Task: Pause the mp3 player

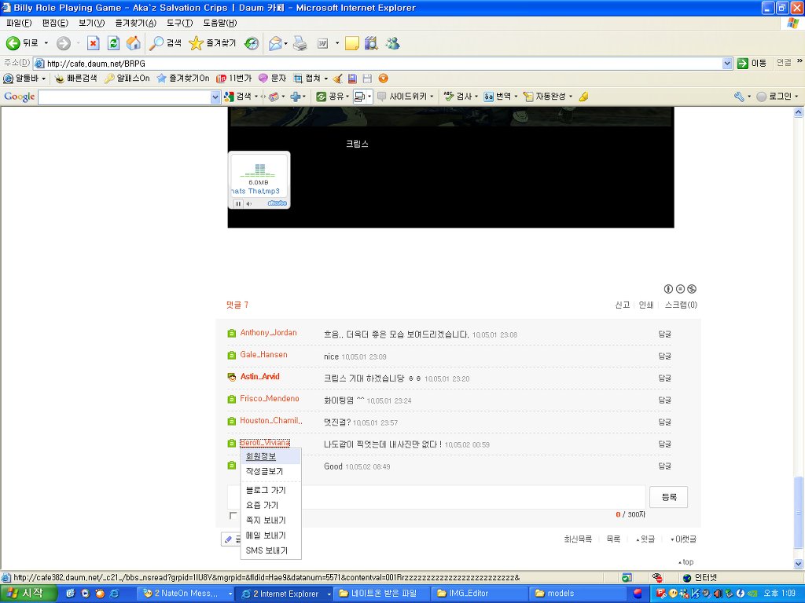Action: coord(238,203)
